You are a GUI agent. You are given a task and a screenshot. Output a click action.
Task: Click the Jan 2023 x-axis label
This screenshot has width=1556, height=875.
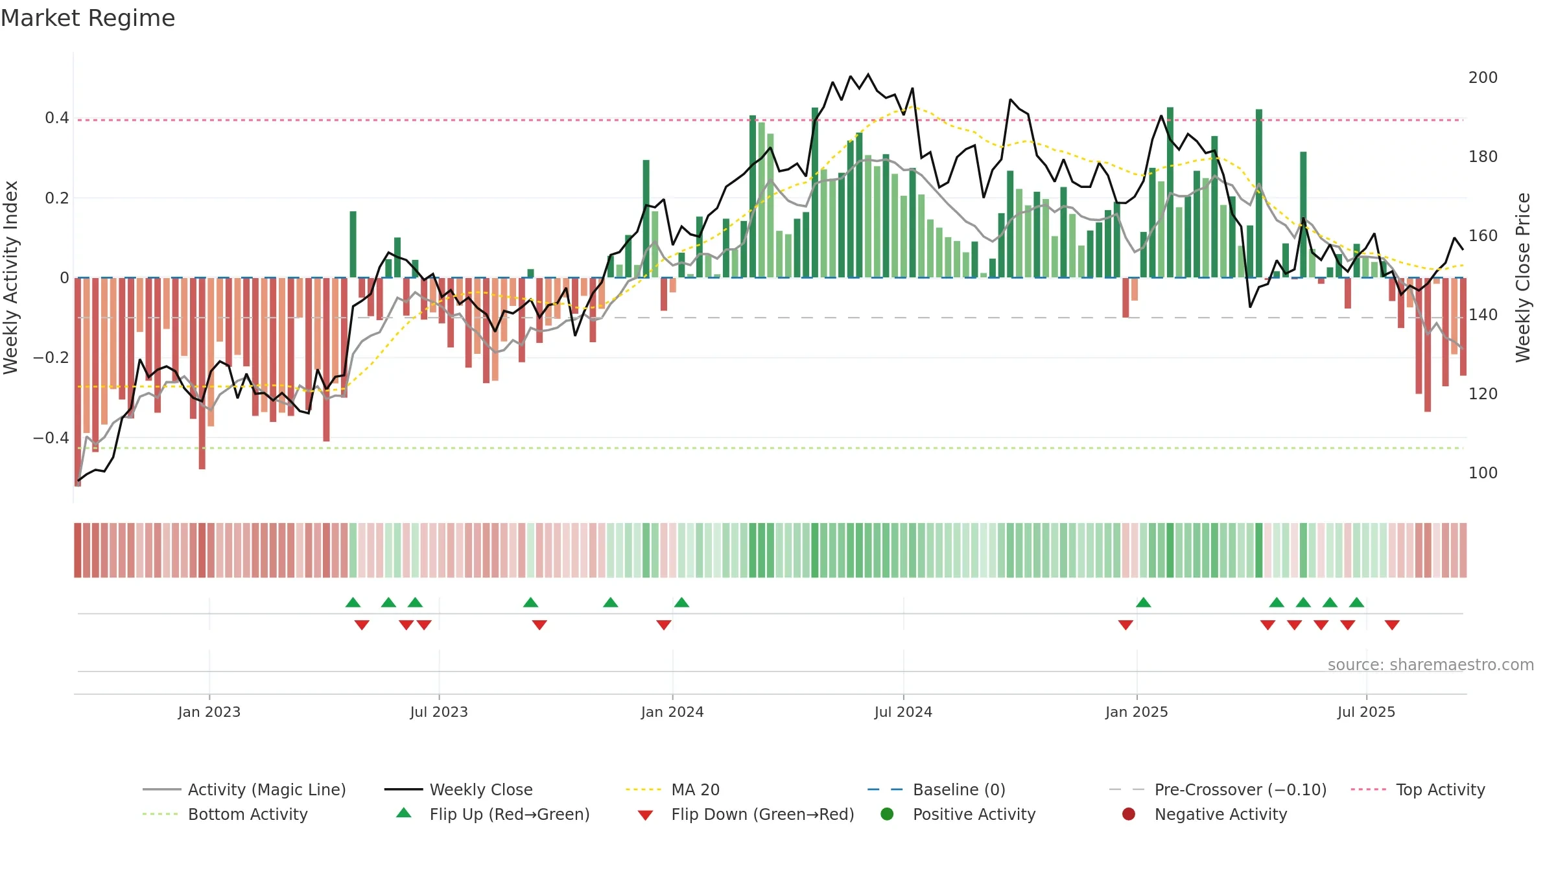pos(209,712)
